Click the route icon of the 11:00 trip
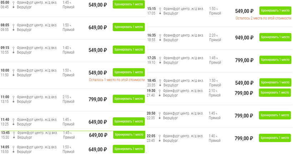 [13, 99]
